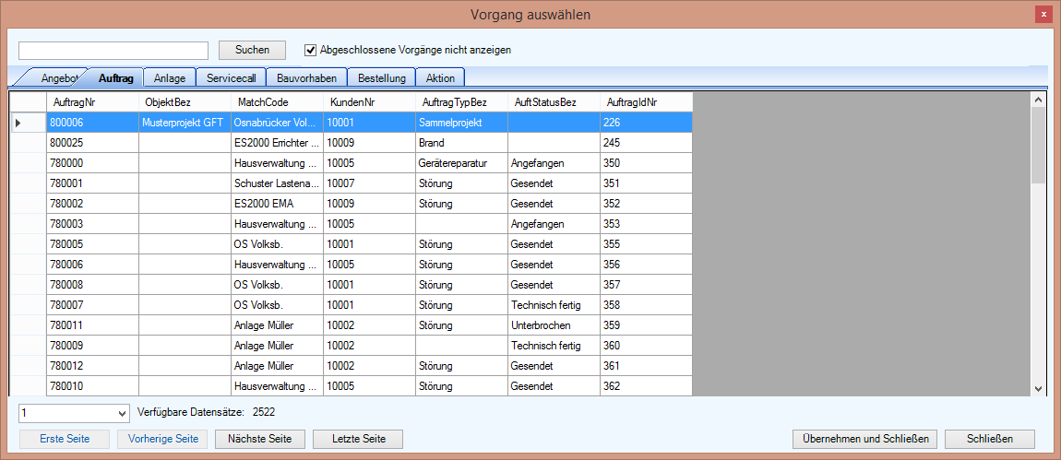This screenshot has height=460, width=1061.
Task: Go to the Bauvorhaben tab
Action: click(307, 78)
